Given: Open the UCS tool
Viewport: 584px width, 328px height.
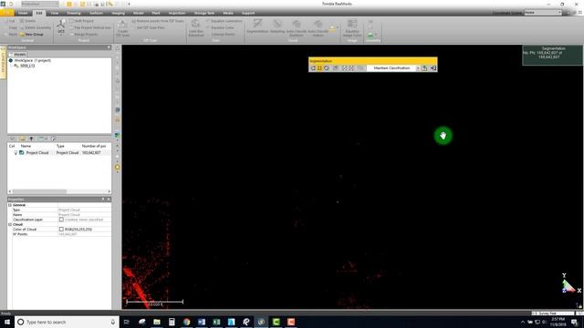Looking at the screenshot, I should pyautogui.click(x=61, y=27).
